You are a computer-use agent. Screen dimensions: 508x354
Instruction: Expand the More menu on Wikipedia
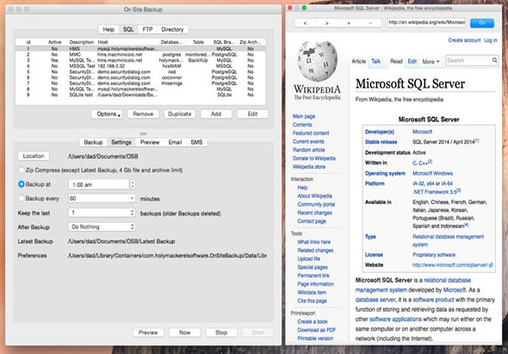(431, 62)
